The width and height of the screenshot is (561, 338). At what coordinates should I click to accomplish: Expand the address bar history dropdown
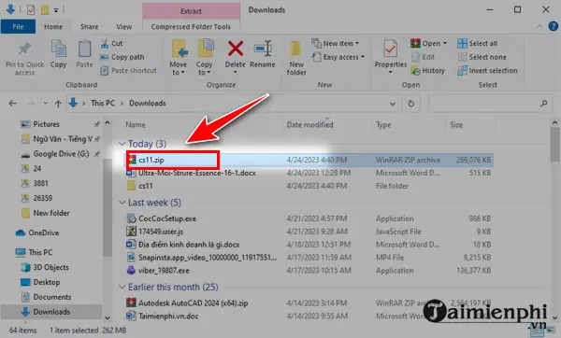point(393,104)
